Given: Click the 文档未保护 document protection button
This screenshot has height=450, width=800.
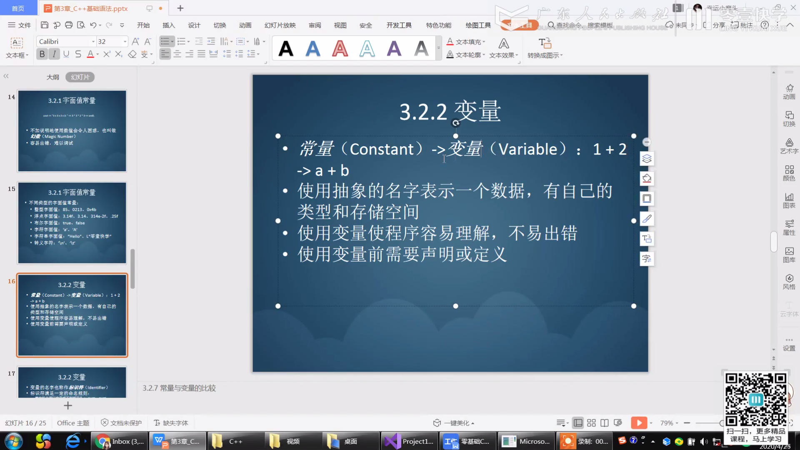Looking at the screenshot, I should click(121, 423).
